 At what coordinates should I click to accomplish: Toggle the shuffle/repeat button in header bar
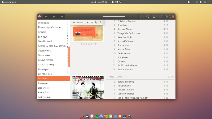pos(161,17)
